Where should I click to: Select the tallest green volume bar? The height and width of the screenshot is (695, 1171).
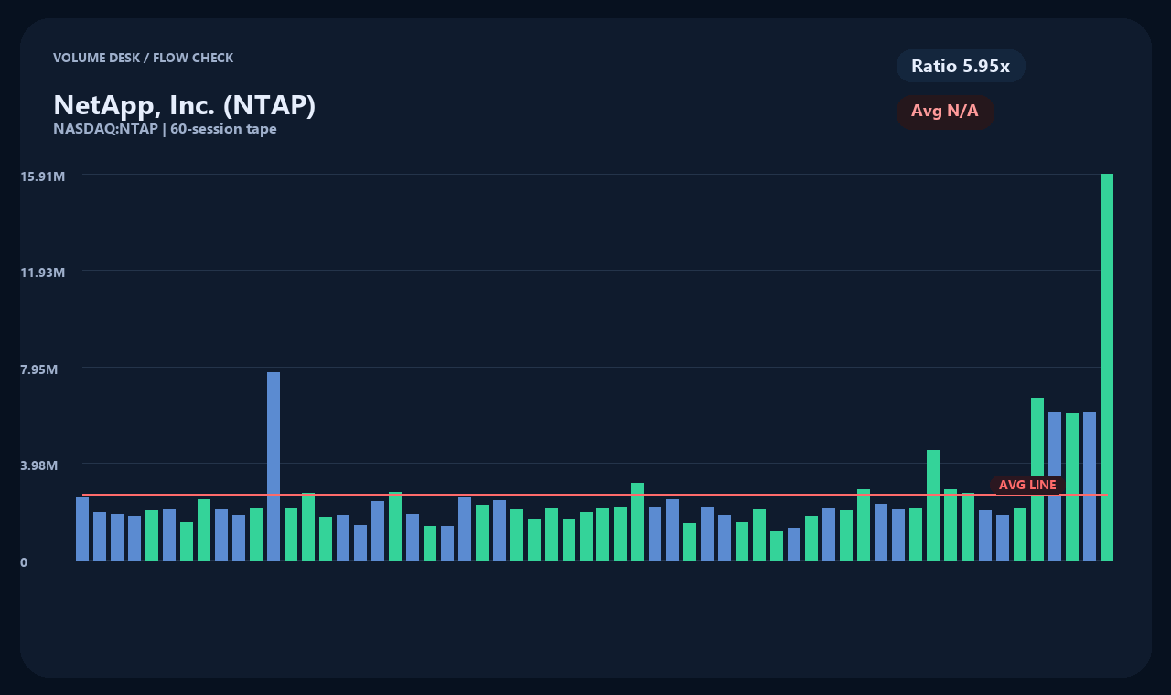tap(1107, 367)
